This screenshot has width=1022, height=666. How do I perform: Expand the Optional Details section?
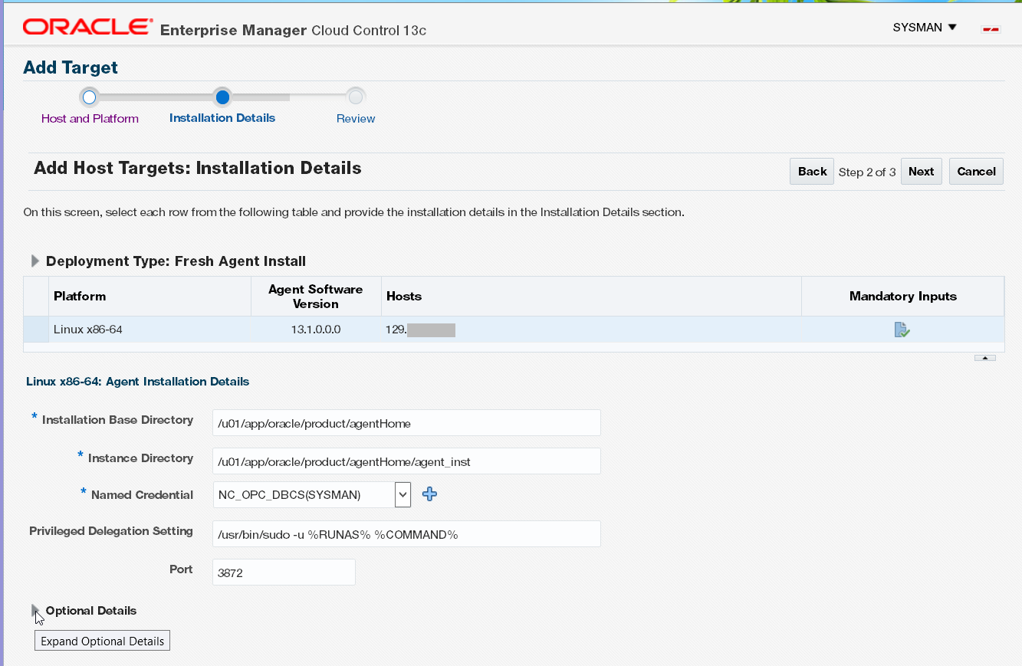tap(35, 611)
